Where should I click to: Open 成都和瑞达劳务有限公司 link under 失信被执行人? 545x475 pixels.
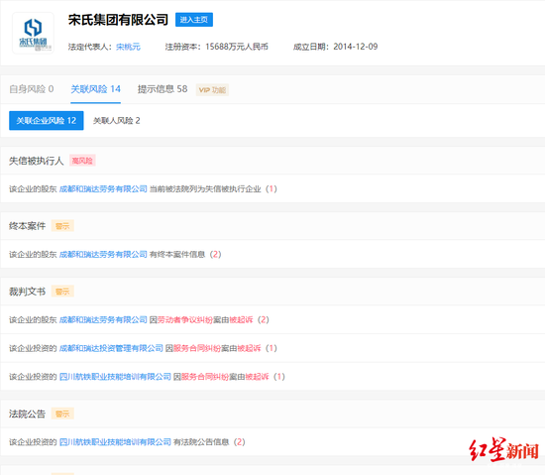(x=103, y=189)
